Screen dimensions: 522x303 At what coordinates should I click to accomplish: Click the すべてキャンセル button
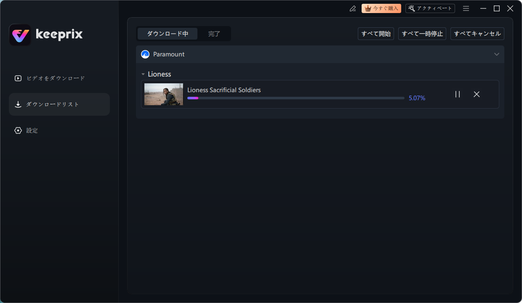pyautogui.click(x=477, y=34)
